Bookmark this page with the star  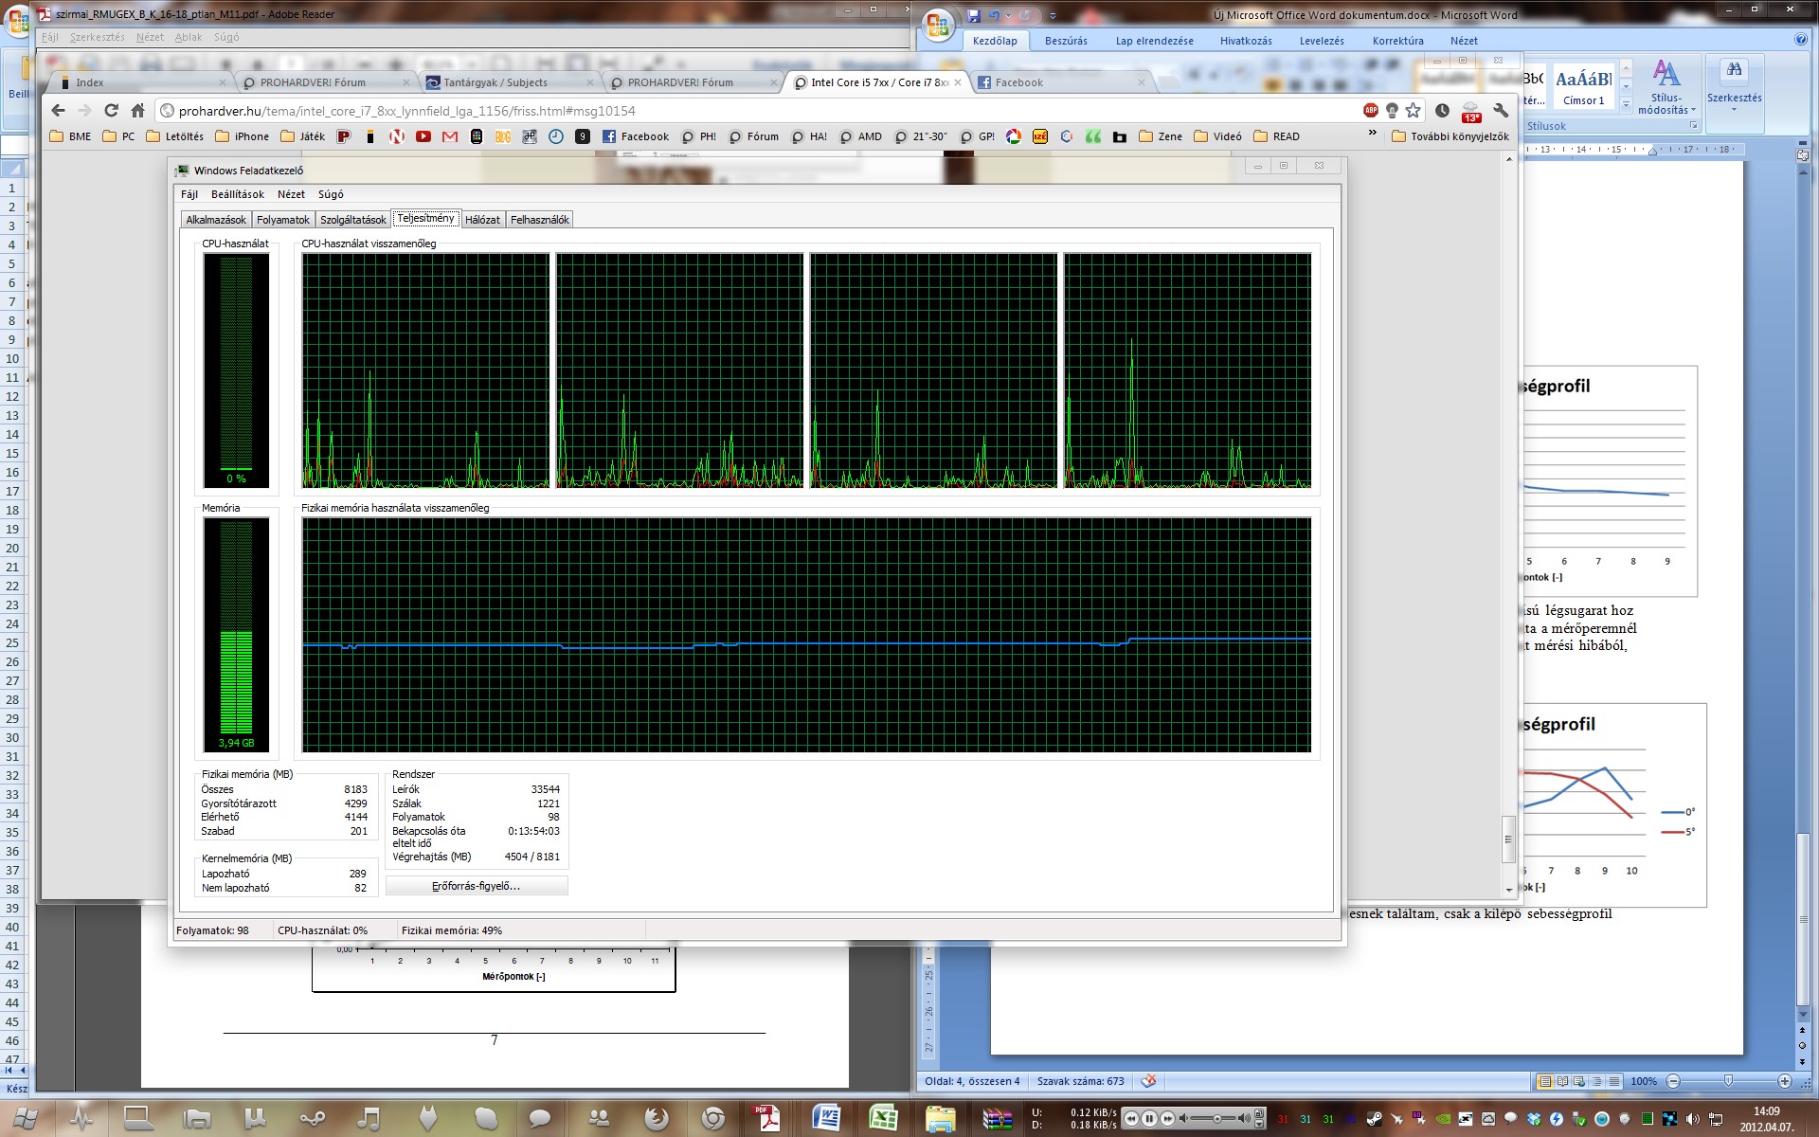click(1413, 111)
